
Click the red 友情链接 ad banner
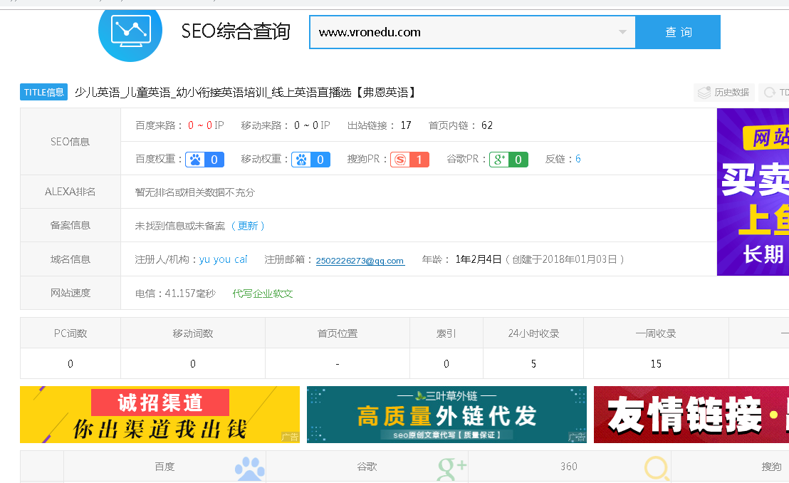click(x=691, y=415)
